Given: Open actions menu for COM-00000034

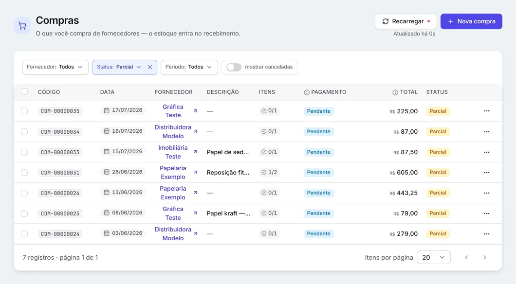Looking at the screenshot, I should [x=487, y=131].
